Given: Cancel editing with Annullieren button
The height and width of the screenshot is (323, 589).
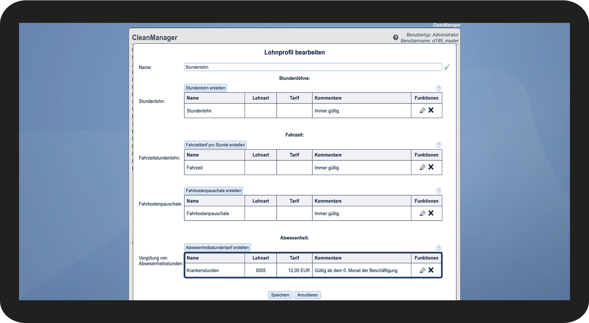Looking at the screenshot, I should (x=308, y=295).
